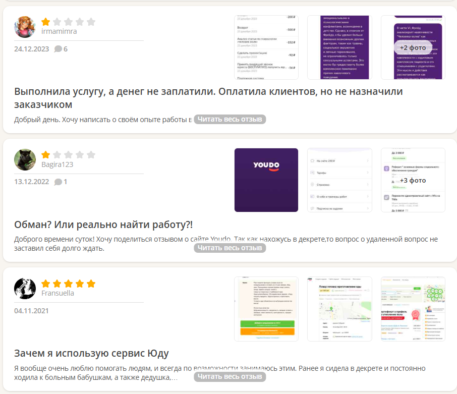This screenshot has width=457, height=394.
Task: Open the certificate thumbnail in Fransuella's review
Action: pyautogui.click(x=413, y=309)
